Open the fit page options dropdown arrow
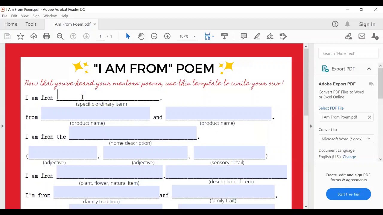This screenshot has height=215, width=383. (213, 36)
